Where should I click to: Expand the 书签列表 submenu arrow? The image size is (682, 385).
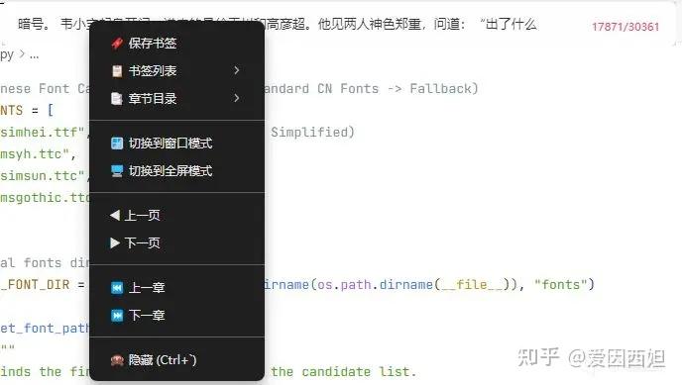237,70
